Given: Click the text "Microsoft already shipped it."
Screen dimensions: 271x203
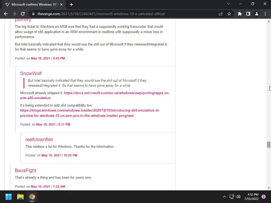Looking at the screenshot, I should coord(42,93).
